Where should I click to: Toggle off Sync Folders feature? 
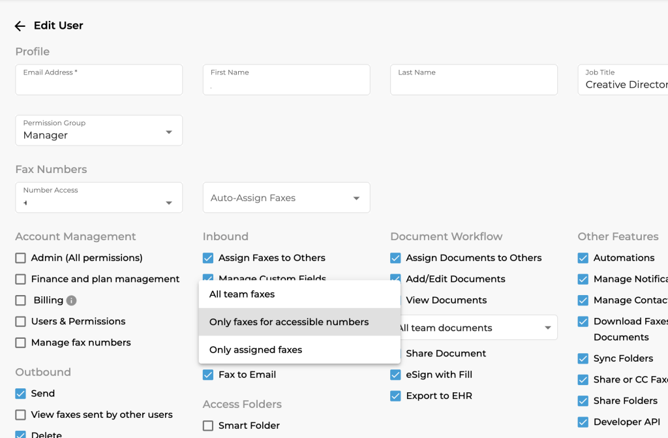pyautogui.click(x=583, y=358)
